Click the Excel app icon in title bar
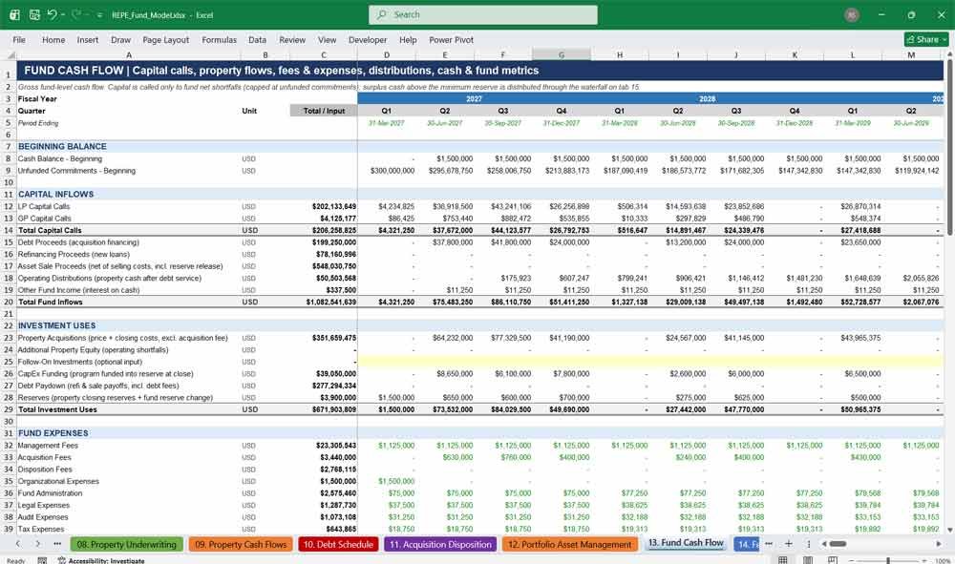This screenshot has width=955, height=564. 14,14
